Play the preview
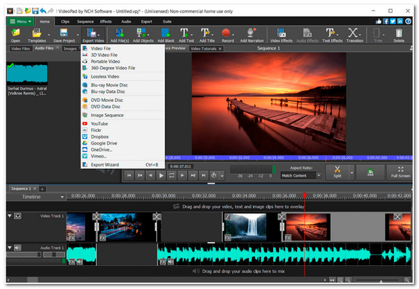This screenshot has height=289, width=419. click(161, 175)
